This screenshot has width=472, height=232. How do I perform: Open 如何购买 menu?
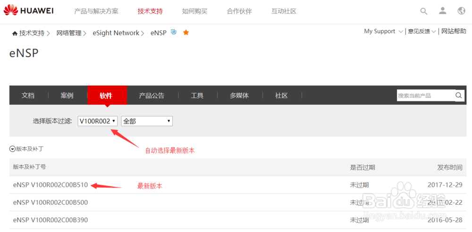click(x=195, y=11)
